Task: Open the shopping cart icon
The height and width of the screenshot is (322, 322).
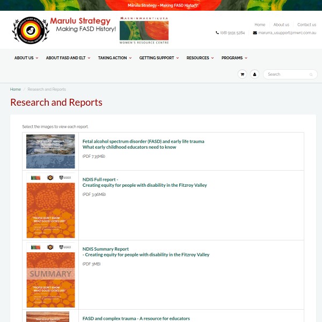Action: click(x=242, y=75)
